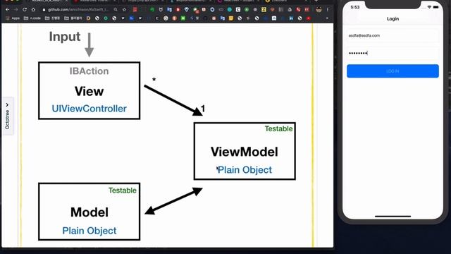Tap the LOG IN button in simulator
Screen dimensions: 451x254
[393, 71]
